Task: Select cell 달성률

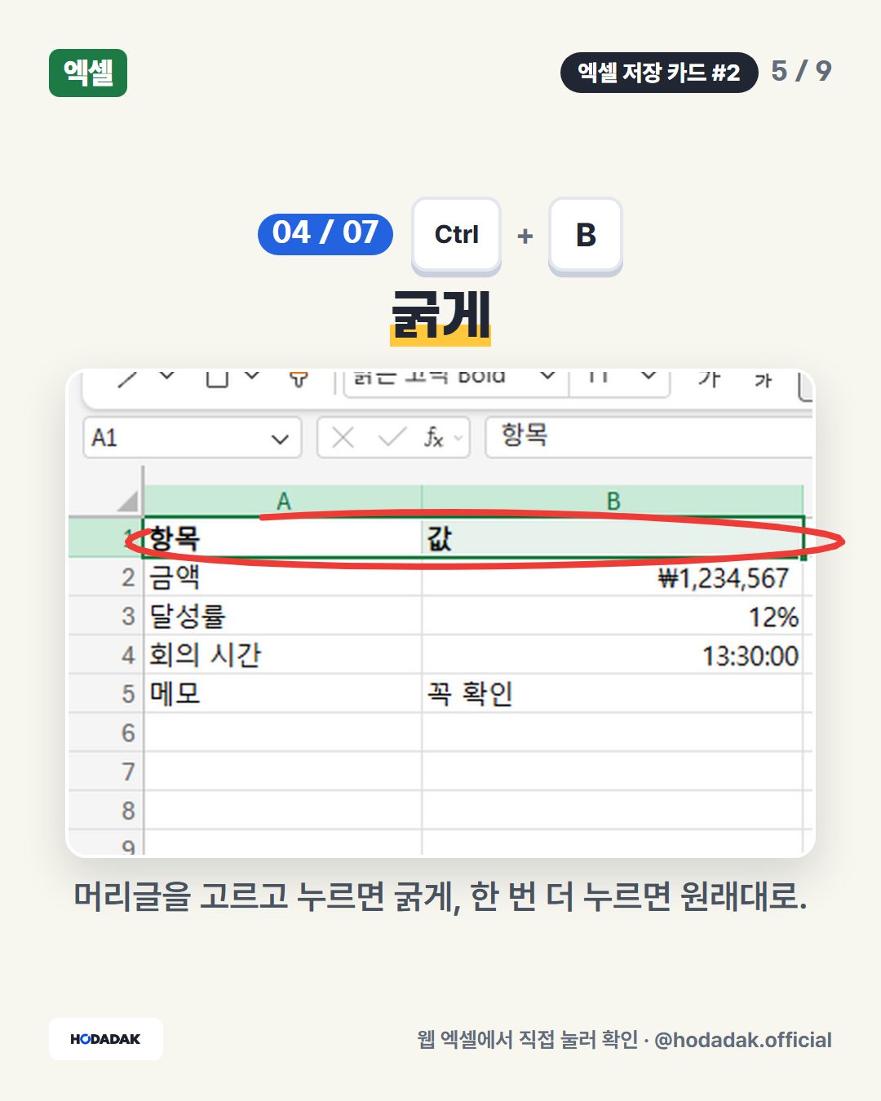Action: click(283, 616)
